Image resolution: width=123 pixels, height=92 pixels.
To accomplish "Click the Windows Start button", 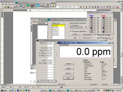I will click(x=4, y=91).
